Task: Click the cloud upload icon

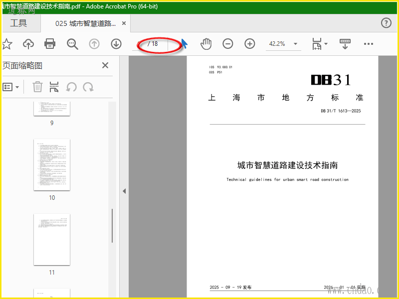Action: pos(28,44)
